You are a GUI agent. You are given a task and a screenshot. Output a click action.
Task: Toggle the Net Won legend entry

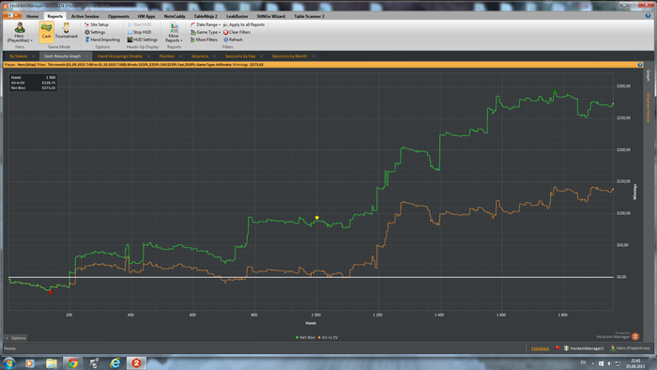click(x=305, y=337)
